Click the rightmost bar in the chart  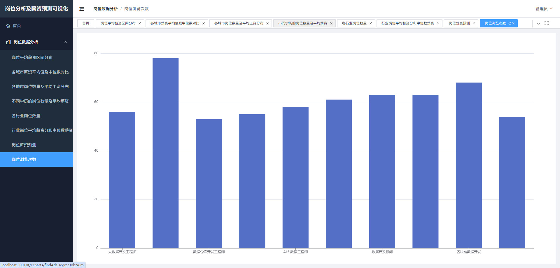tap(512, 182)
